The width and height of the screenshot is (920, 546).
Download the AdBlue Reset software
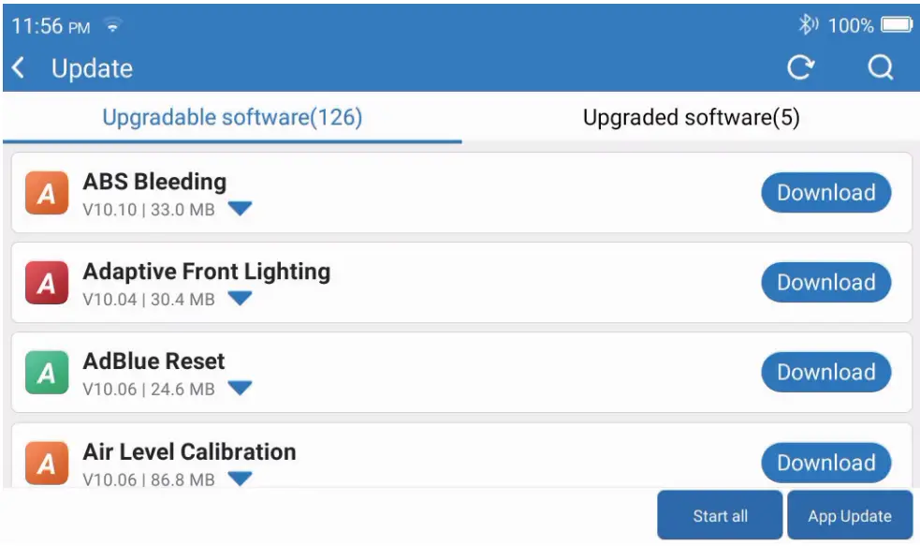(825, 373)
